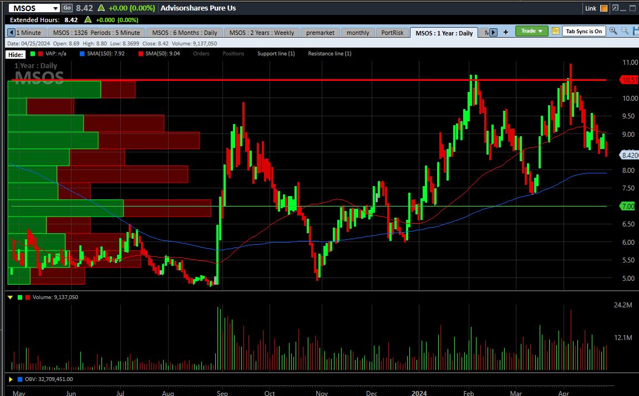
Task: Click the zoom out magnifier icon
Action: click(x=625, y=32)
